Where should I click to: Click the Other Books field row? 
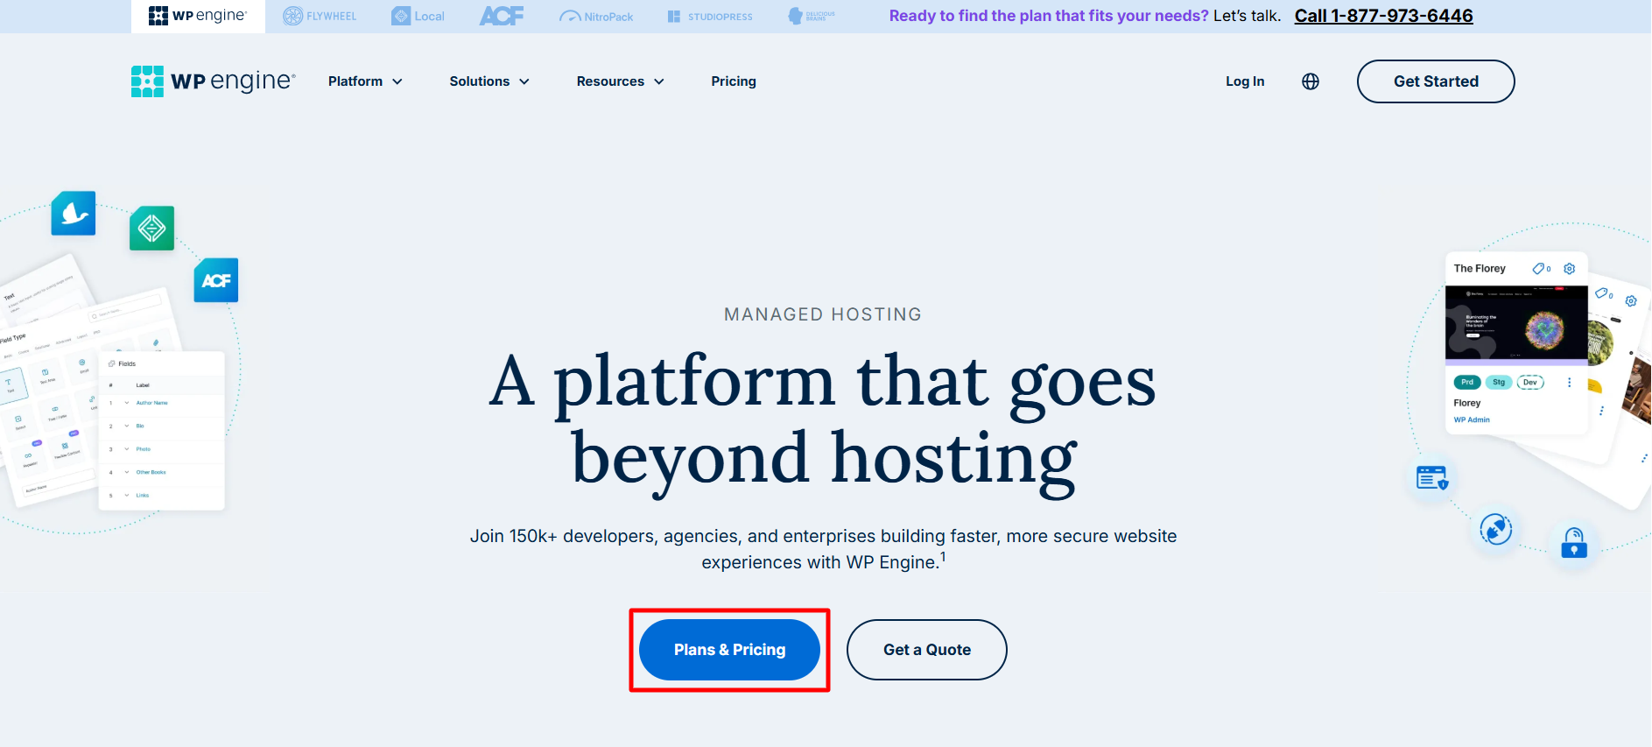(162, 472)
